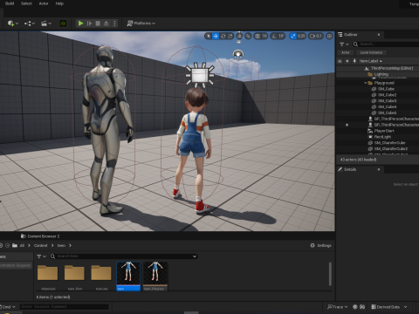
Task: Open the Help menu
Action: (x=59, y=3)
